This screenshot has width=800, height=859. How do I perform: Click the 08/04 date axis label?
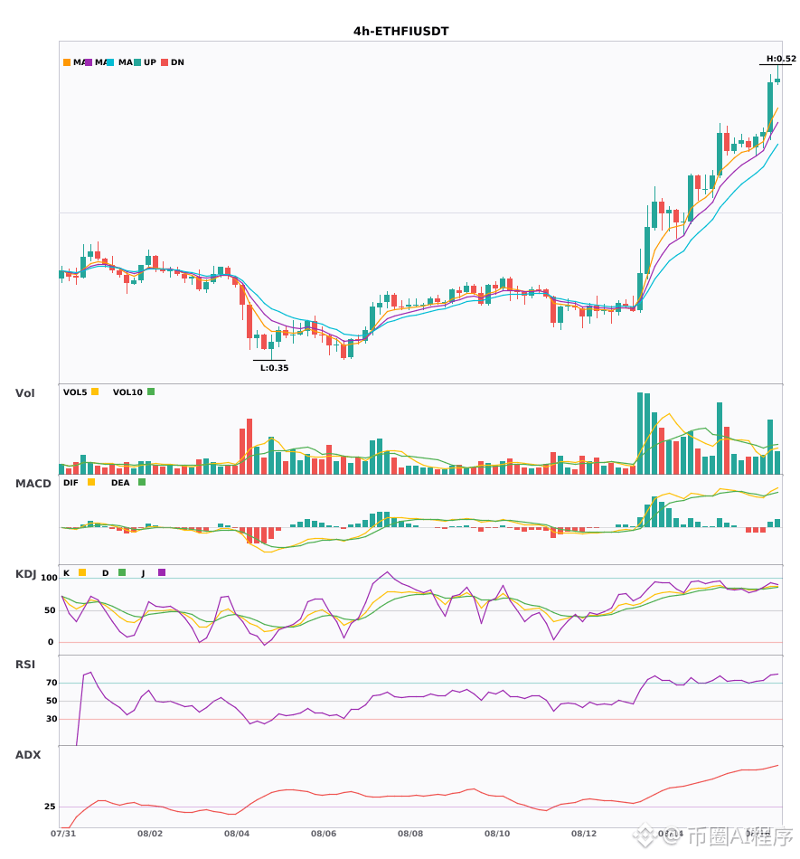pos(237,834)
